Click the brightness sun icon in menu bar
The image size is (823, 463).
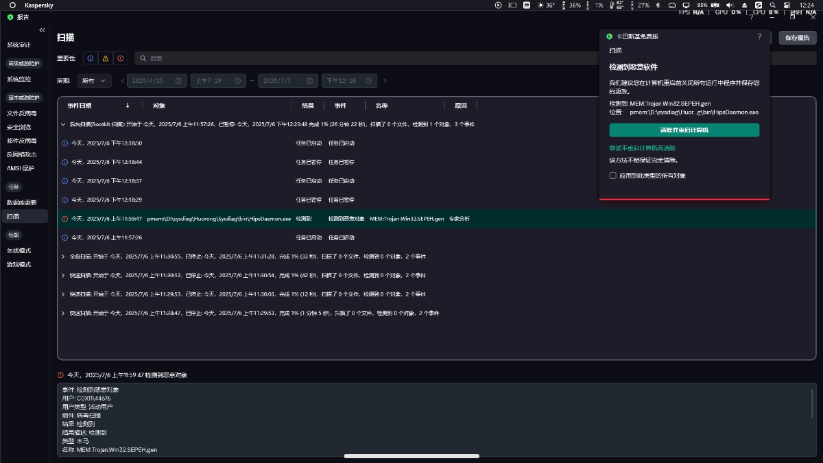540,5
